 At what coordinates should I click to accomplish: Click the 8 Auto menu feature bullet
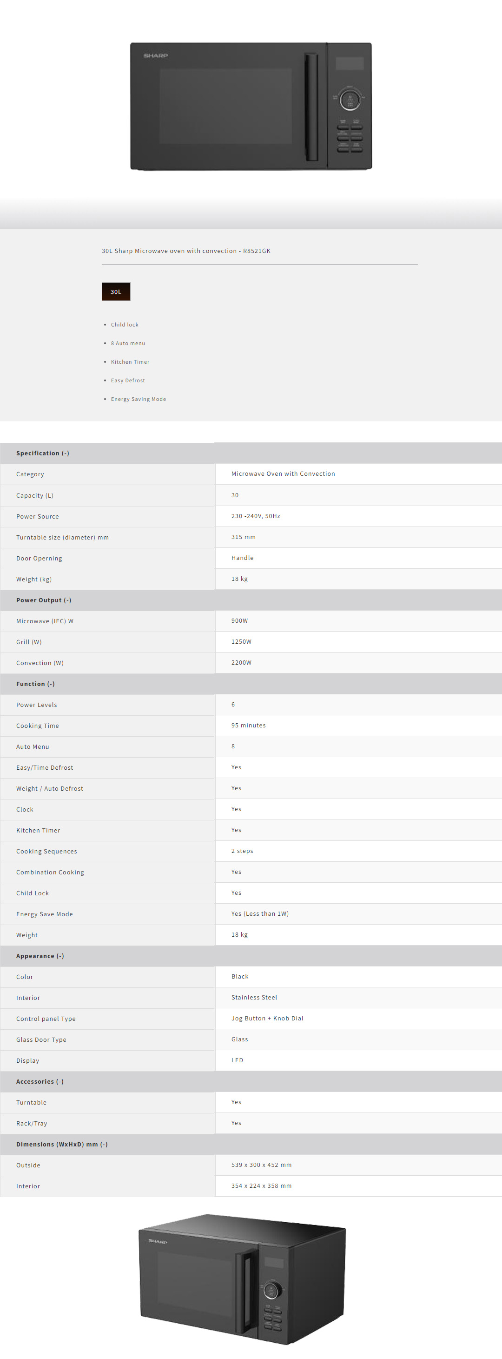[x=128, y=343]
